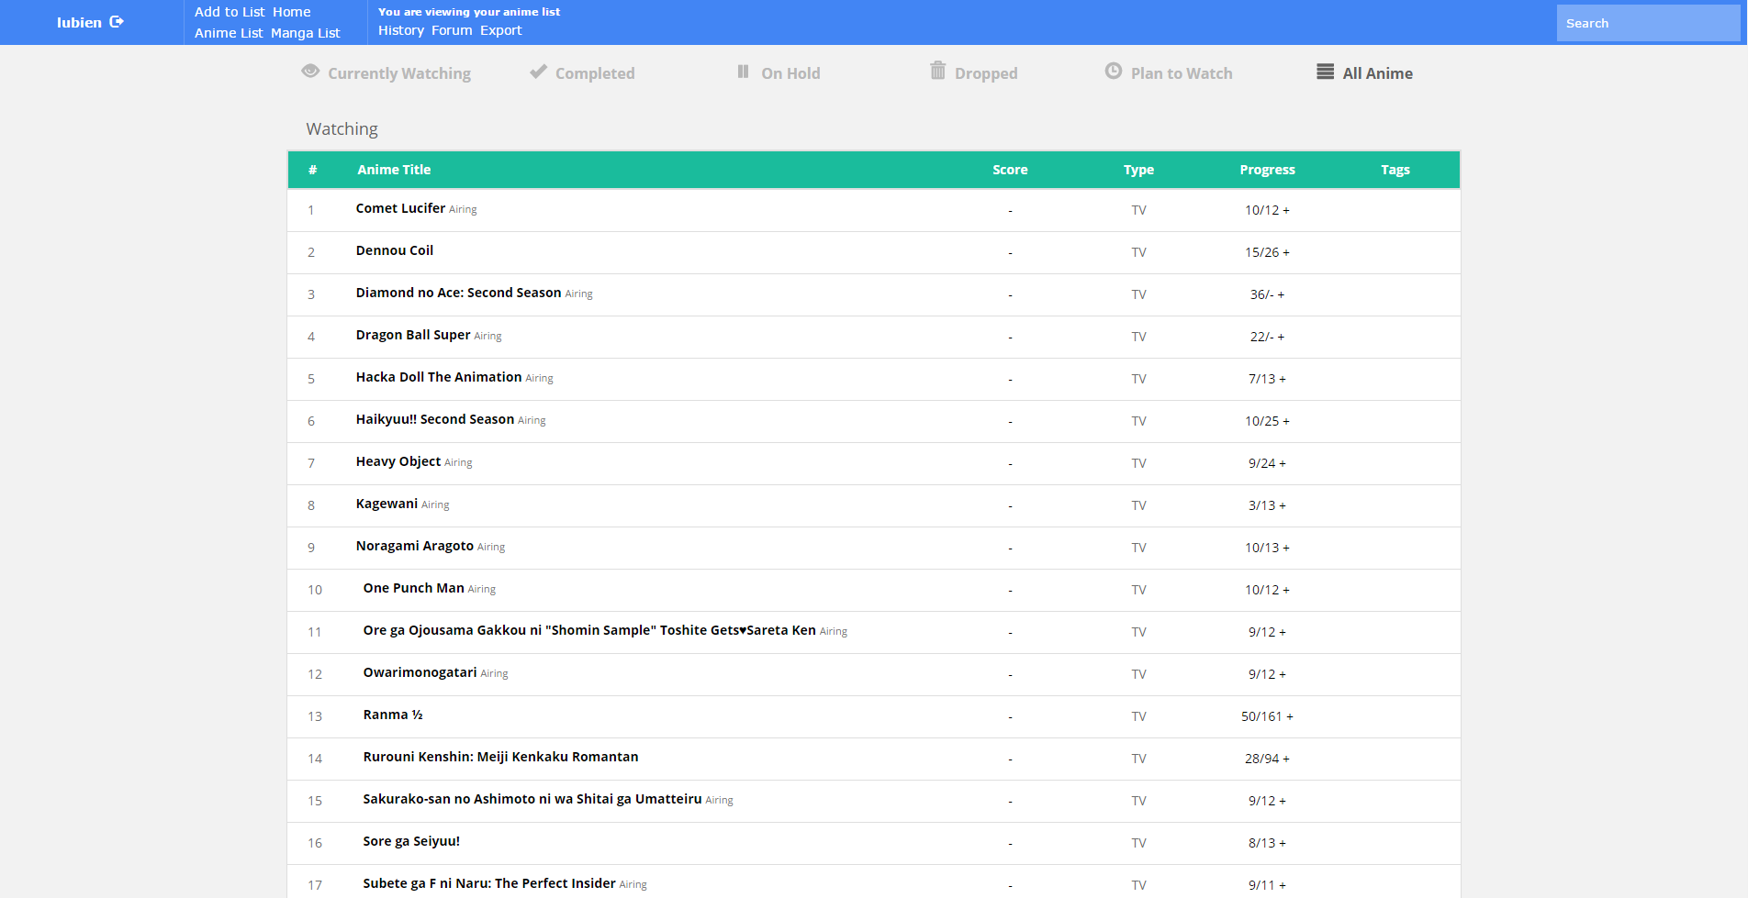Open Dennou Coil anime title

click(395, 250)
